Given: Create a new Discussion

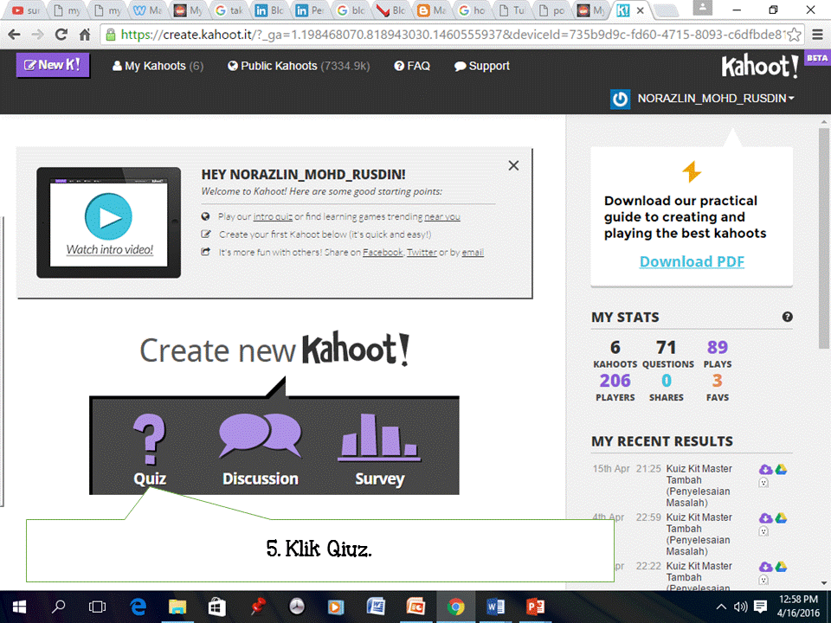Looking at the screenshot, I should coord(261,450).
